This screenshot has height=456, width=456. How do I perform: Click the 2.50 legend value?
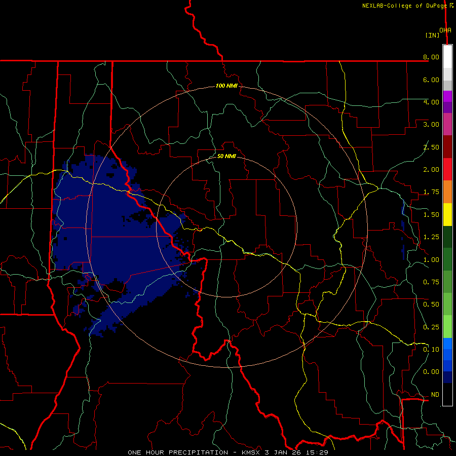pyautogui.click(x=431, y=147)
